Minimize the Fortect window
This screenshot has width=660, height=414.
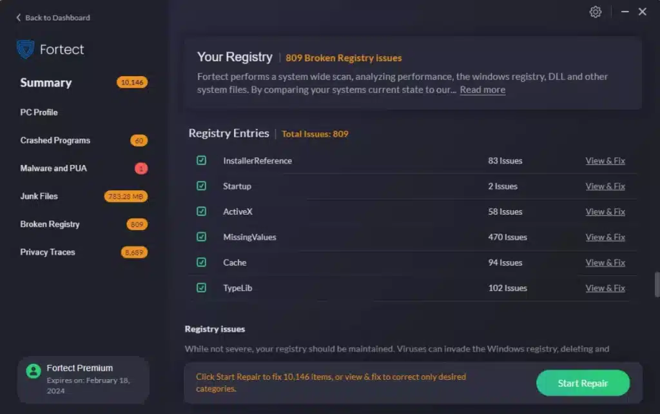point(625,12)
